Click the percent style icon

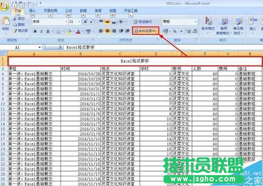[x=174, y=31]
